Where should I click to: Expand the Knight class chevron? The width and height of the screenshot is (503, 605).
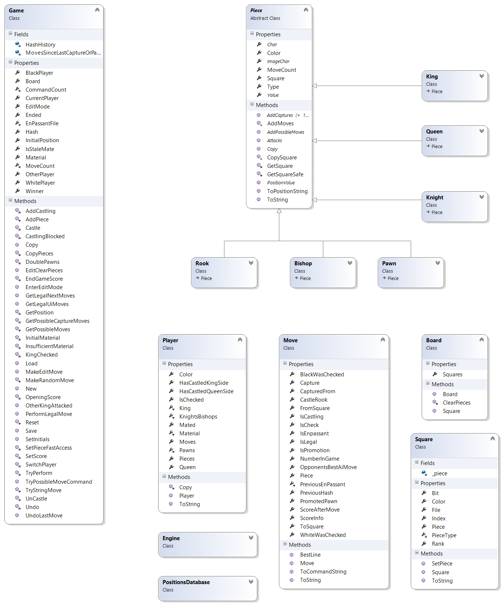point(482,197)
